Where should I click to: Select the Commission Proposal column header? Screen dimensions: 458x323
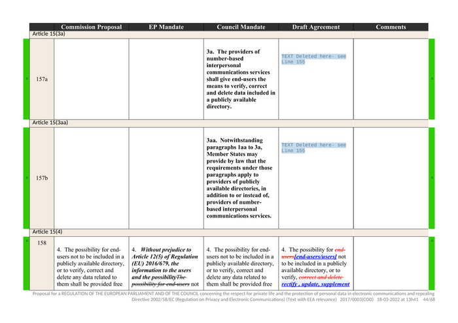coord(91,27)
